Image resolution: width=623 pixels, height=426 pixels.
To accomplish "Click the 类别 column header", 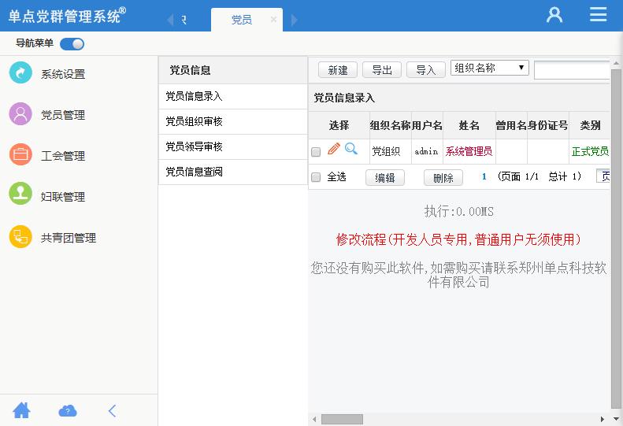I will 590,125.
